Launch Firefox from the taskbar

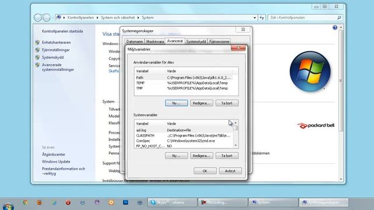pyautogui.click(x=40, y=202)
